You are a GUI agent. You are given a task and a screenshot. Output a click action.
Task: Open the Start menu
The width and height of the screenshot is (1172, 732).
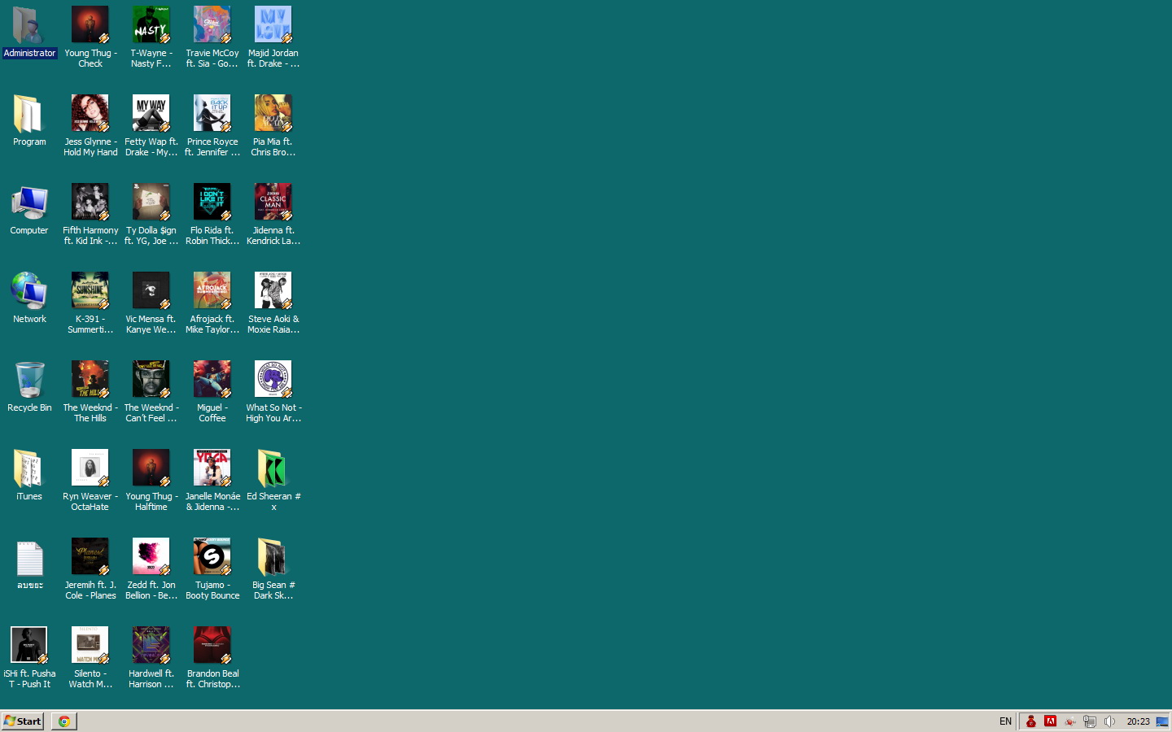point(23,721)
